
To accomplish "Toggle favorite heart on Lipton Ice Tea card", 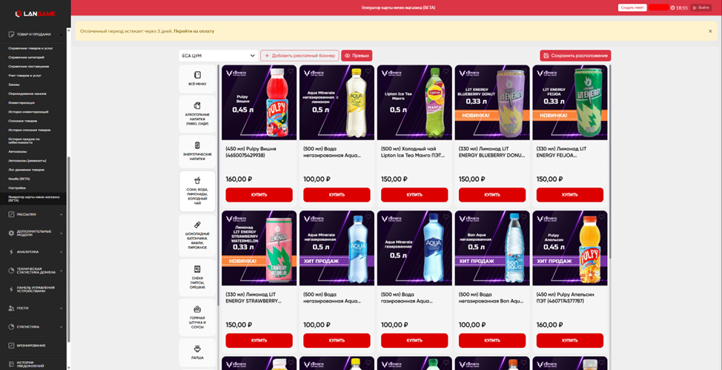I will [x=446, y=72].
